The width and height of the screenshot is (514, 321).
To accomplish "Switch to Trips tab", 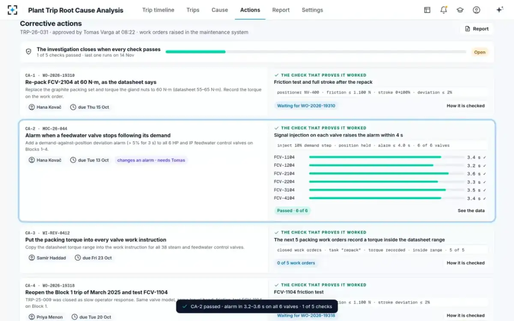I will pos(193,10).
